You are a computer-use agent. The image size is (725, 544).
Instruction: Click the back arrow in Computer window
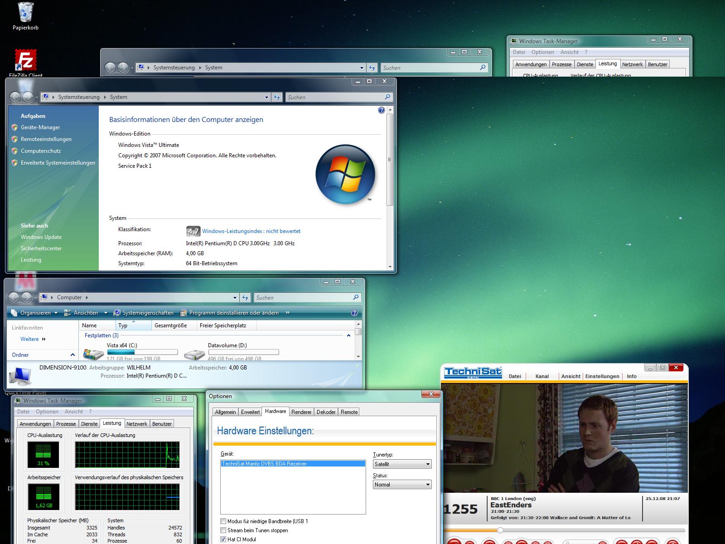tap(14, 297)
